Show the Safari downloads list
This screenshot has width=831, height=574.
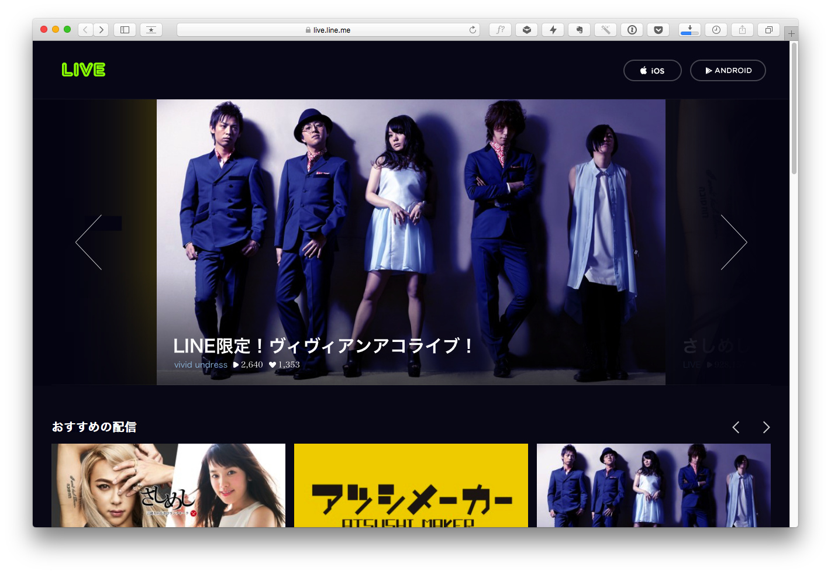(689, 30)
